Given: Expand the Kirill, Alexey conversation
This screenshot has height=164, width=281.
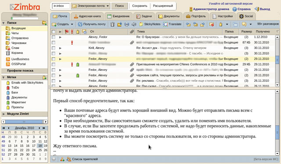Looking at the screenshot, I should 60,48.
